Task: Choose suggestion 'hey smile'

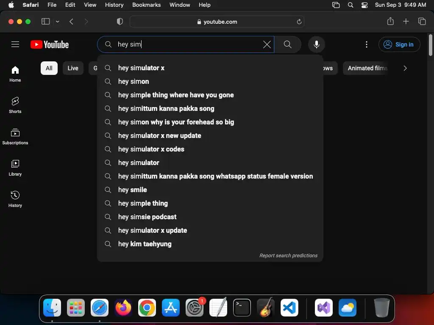Action: click(x=210, y=190)
